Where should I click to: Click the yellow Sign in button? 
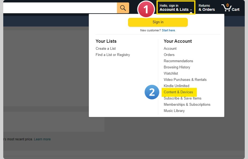pyautogui.click(x=158, y=22)
